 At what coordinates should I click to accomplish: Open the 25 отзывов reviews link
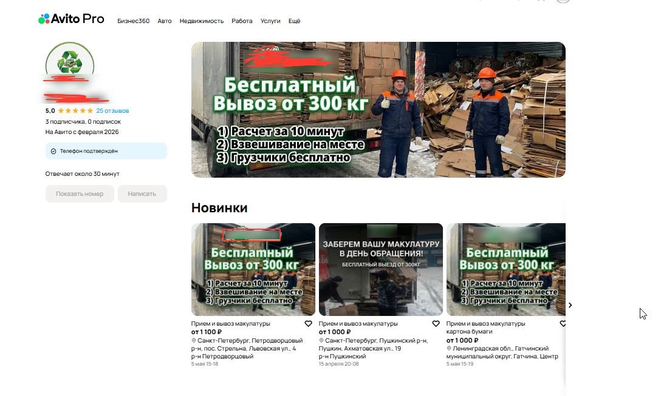point(112,111)
